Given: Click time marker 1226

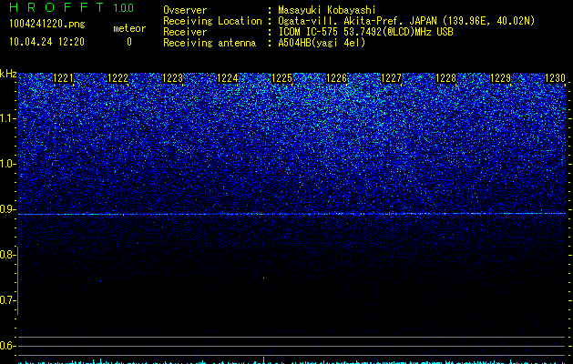Looking at the screenshot, I should pos(336,78).
